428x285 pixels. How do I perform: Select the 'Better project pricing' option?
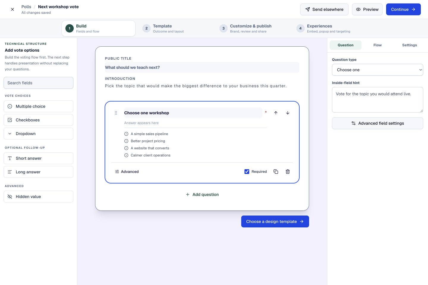145,141
